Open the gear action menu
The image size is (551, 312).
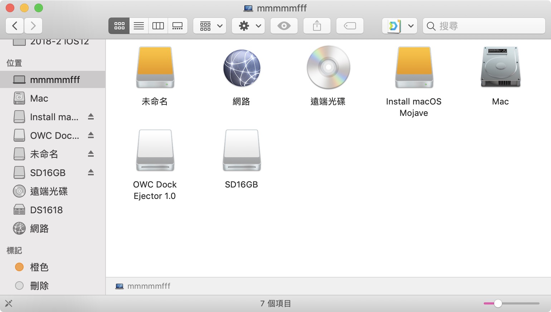tap(248, 26)
